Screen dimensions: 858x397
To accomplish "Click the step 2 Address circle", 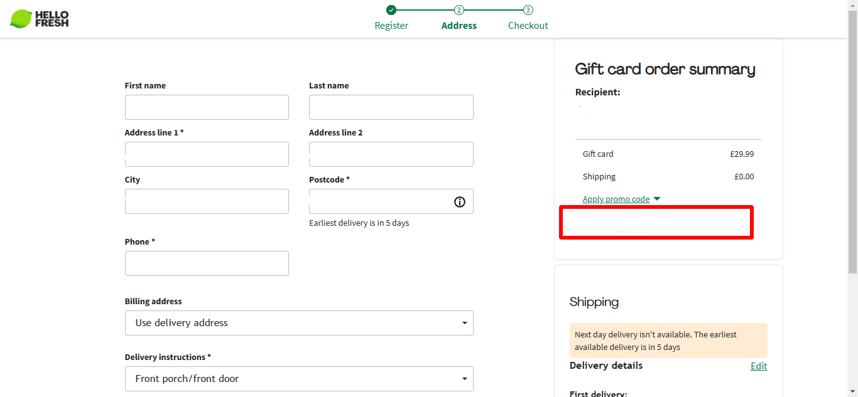I will point(459,10).
